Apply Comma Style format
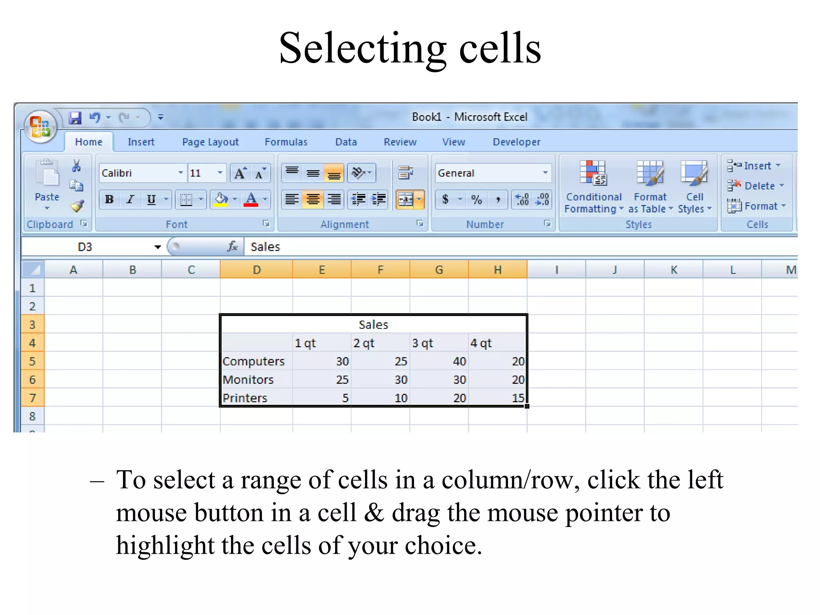 coord(498,199)
